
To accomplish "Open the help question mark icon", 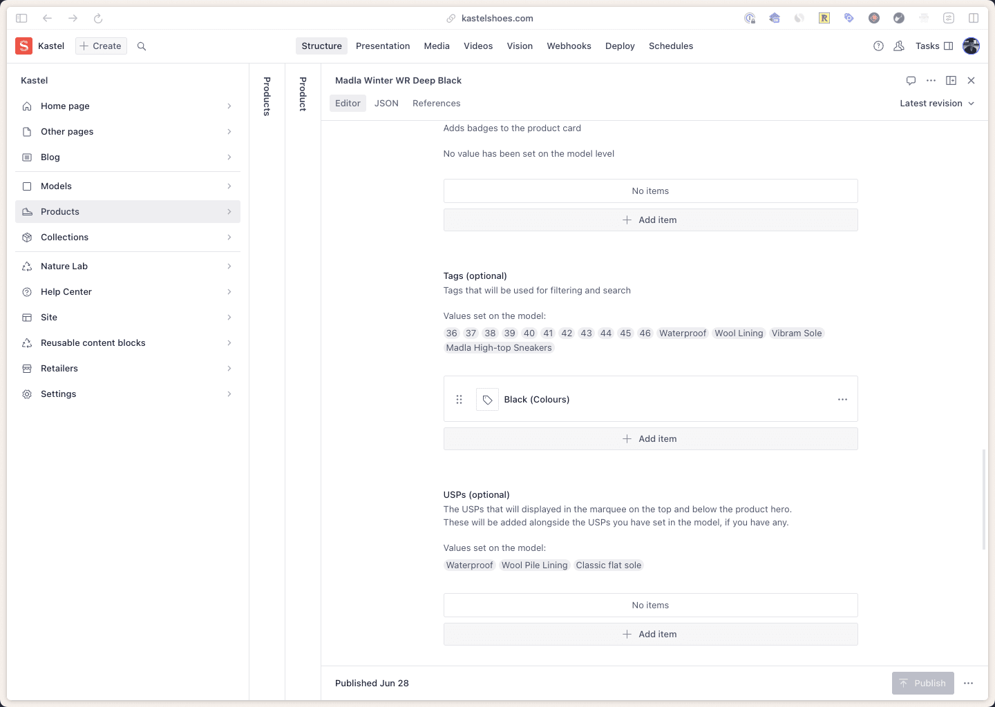I will (x=878, y=46).
